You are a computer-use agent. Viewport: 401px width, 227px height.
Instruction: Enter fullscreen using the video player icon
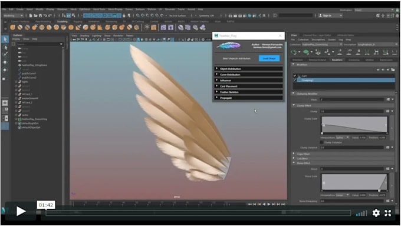[387, 213]
